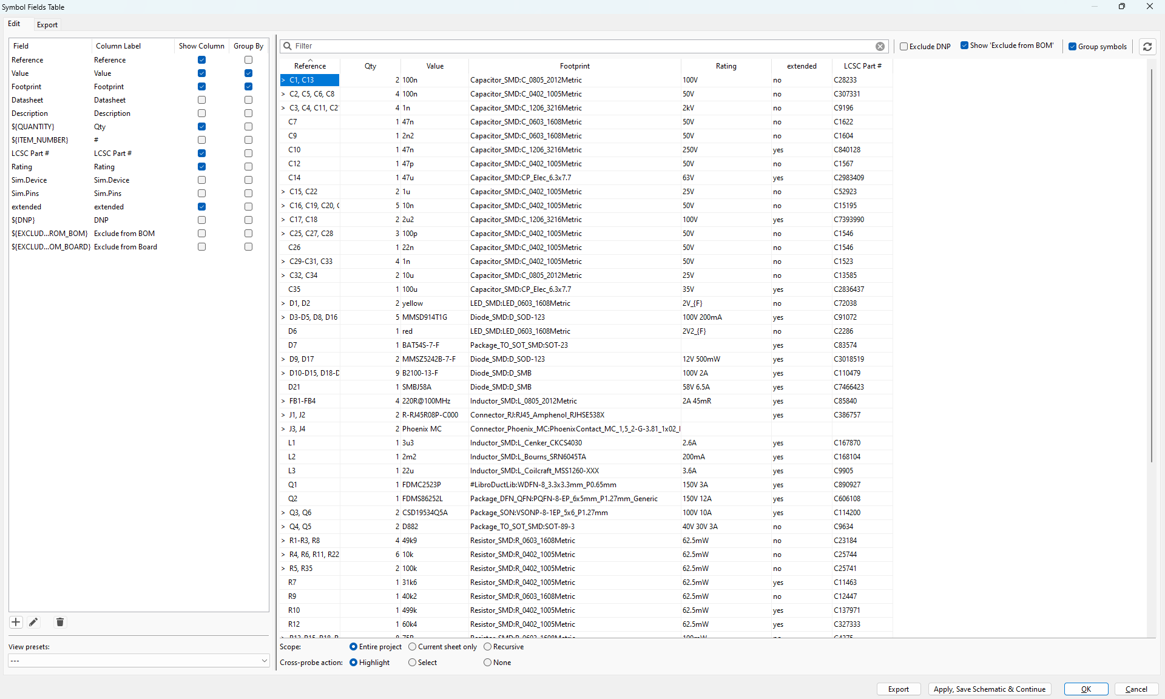Click the Qty column label cell
The image size is (1165, 699).
pos(132,127)
